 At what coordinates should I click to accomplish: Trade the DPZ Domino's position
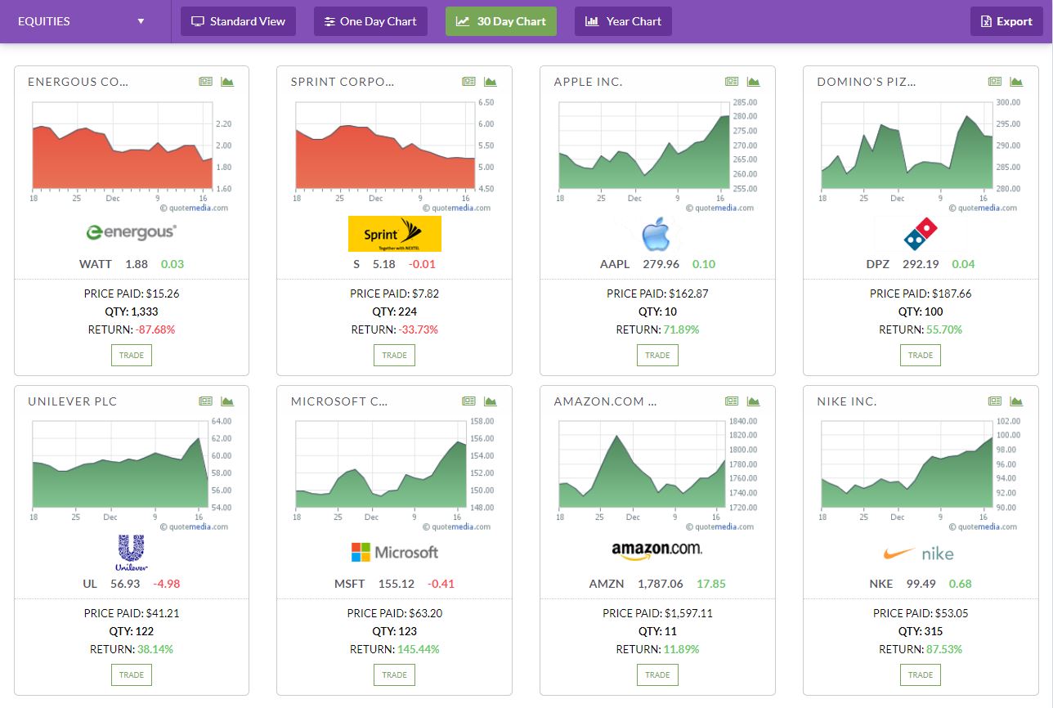[x=921, y=355]
